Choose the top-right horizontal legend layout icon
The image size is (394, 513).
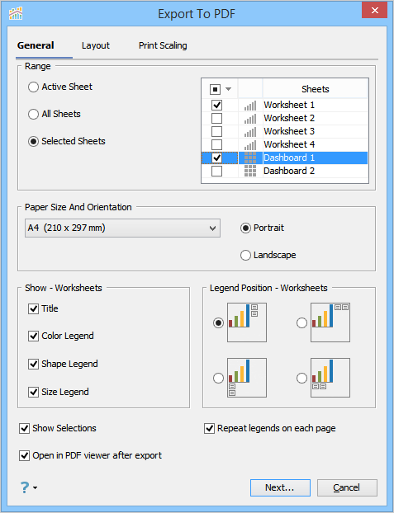click(330, 322)
